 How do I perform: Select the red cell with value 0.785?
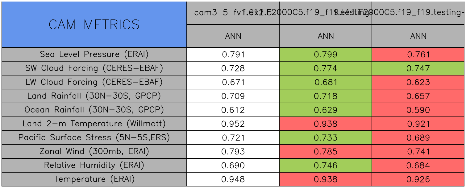pos(326,152)
